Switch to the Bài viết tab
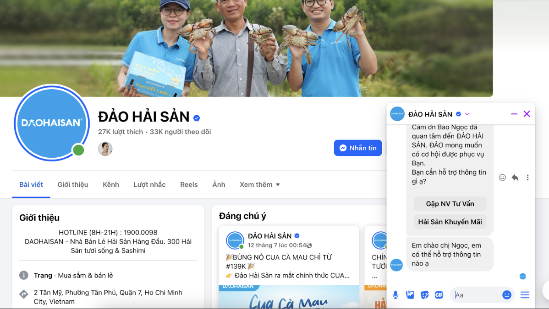Viewport: 549px width, 309px height. [31, 185]
